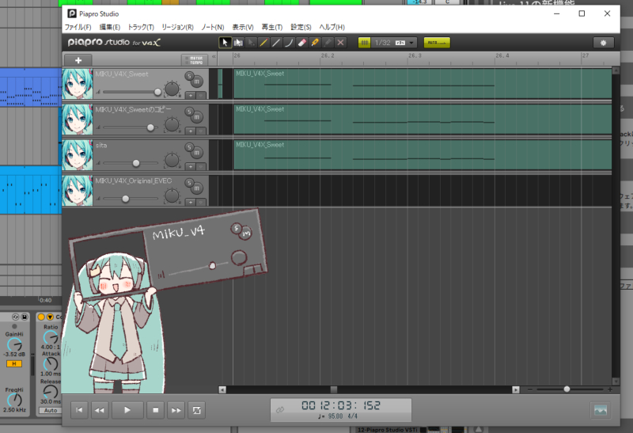Open the 編集(E) menu

pos(110,27)
